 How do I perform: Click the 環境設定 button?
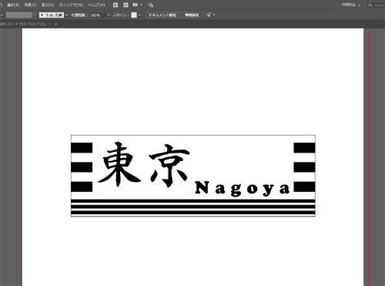tap(192, 15)
